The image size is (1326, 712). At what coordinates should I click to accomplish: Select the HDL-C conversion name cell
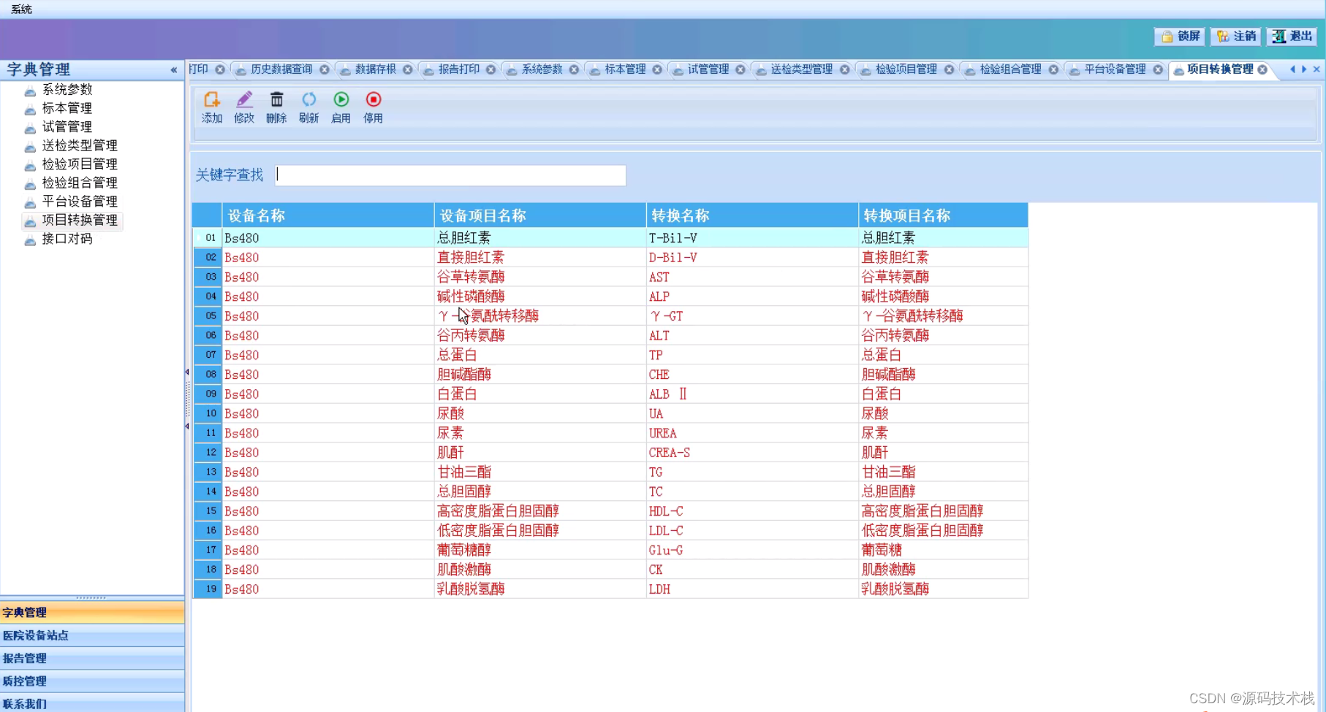pos(752,511)
